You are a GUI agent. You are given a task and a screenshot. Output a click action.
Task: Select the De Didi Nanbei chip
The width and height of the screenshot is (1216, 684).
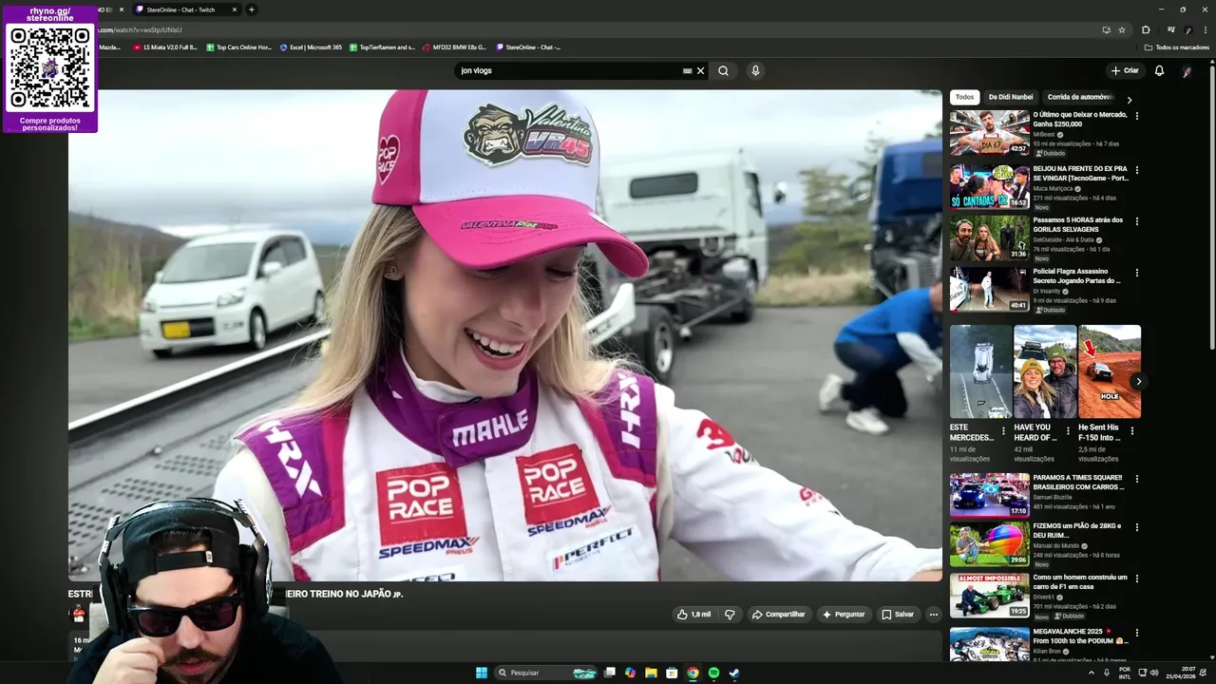1010,97
